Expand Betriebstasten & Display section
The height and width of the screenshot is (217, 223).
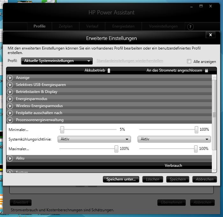pos(10,92)
